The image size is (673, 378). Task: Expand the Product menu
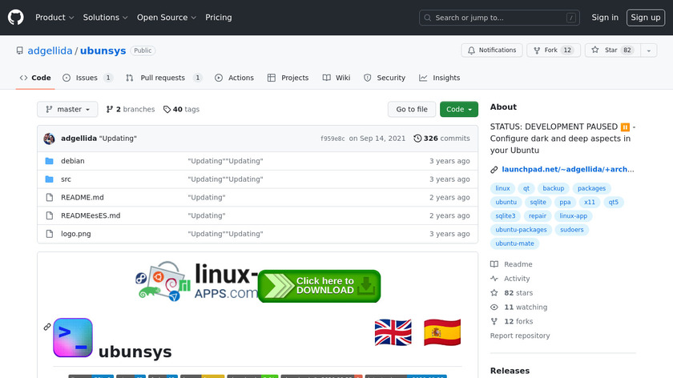tap(54, 18)
